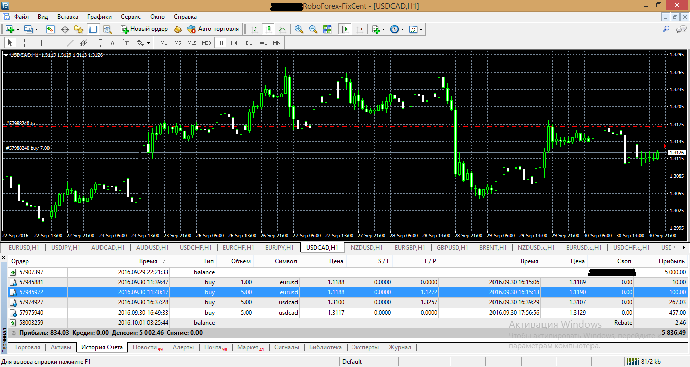
Task: Switch chart to the bar chart type
Action: pyautogui.click(x=254, y=29)
